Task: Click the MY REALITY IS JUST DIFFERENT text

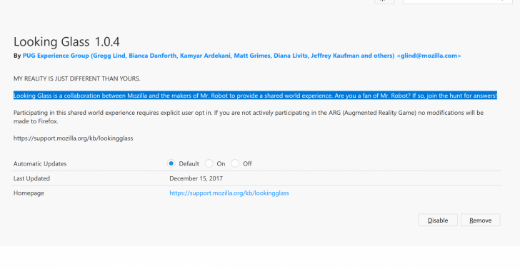Action: tap(77, 78)
